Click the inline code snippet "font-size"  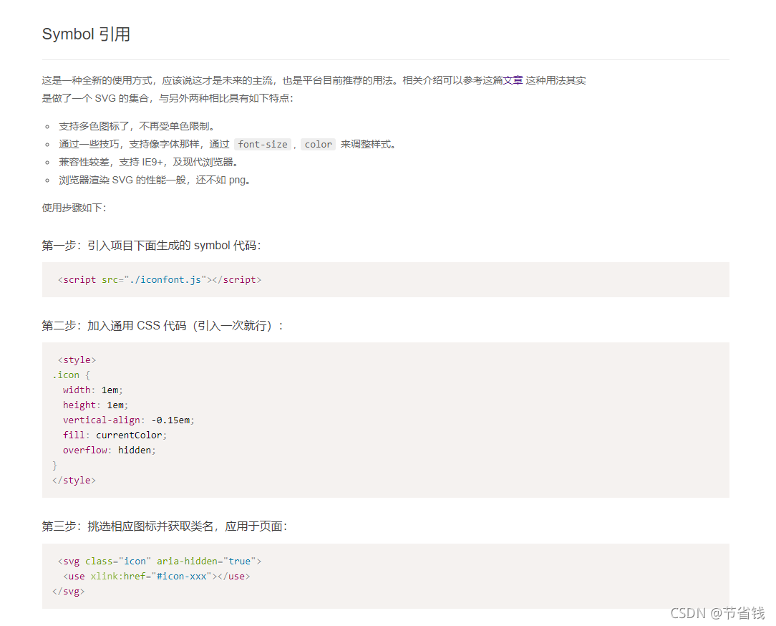263,144
